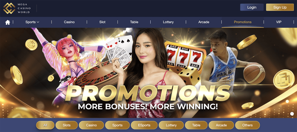Image resolution: width=297 pixels, height=132 pixels.
Task: Click the Login button
Action: click(252, 7)
